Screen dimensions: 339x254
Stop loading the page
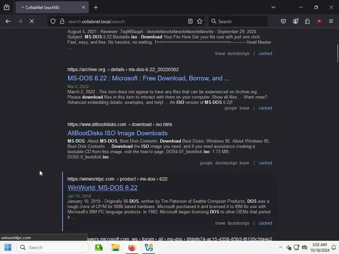click(31, 21)
